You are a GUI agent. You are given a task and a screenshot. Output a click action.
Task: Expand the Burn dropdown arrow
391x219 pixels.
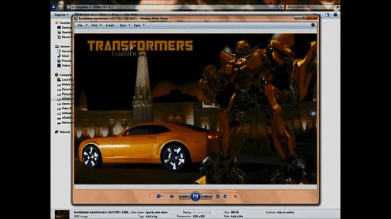[x=129, y=26]
